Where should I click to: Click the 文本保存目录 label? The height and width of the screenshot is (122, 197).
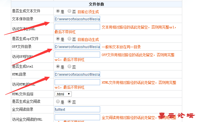(x=23, y=19)
